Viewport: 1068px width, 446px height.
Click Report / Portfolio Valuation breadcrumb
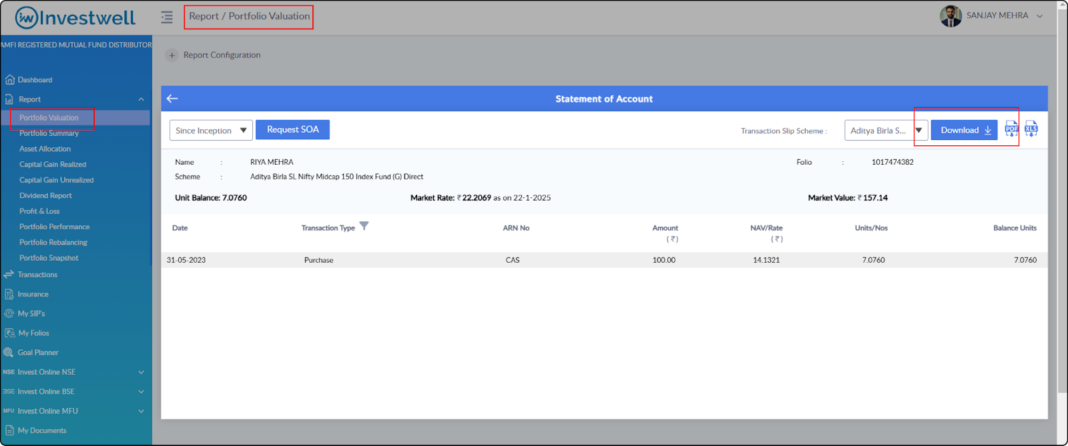[x=249, y=16]
